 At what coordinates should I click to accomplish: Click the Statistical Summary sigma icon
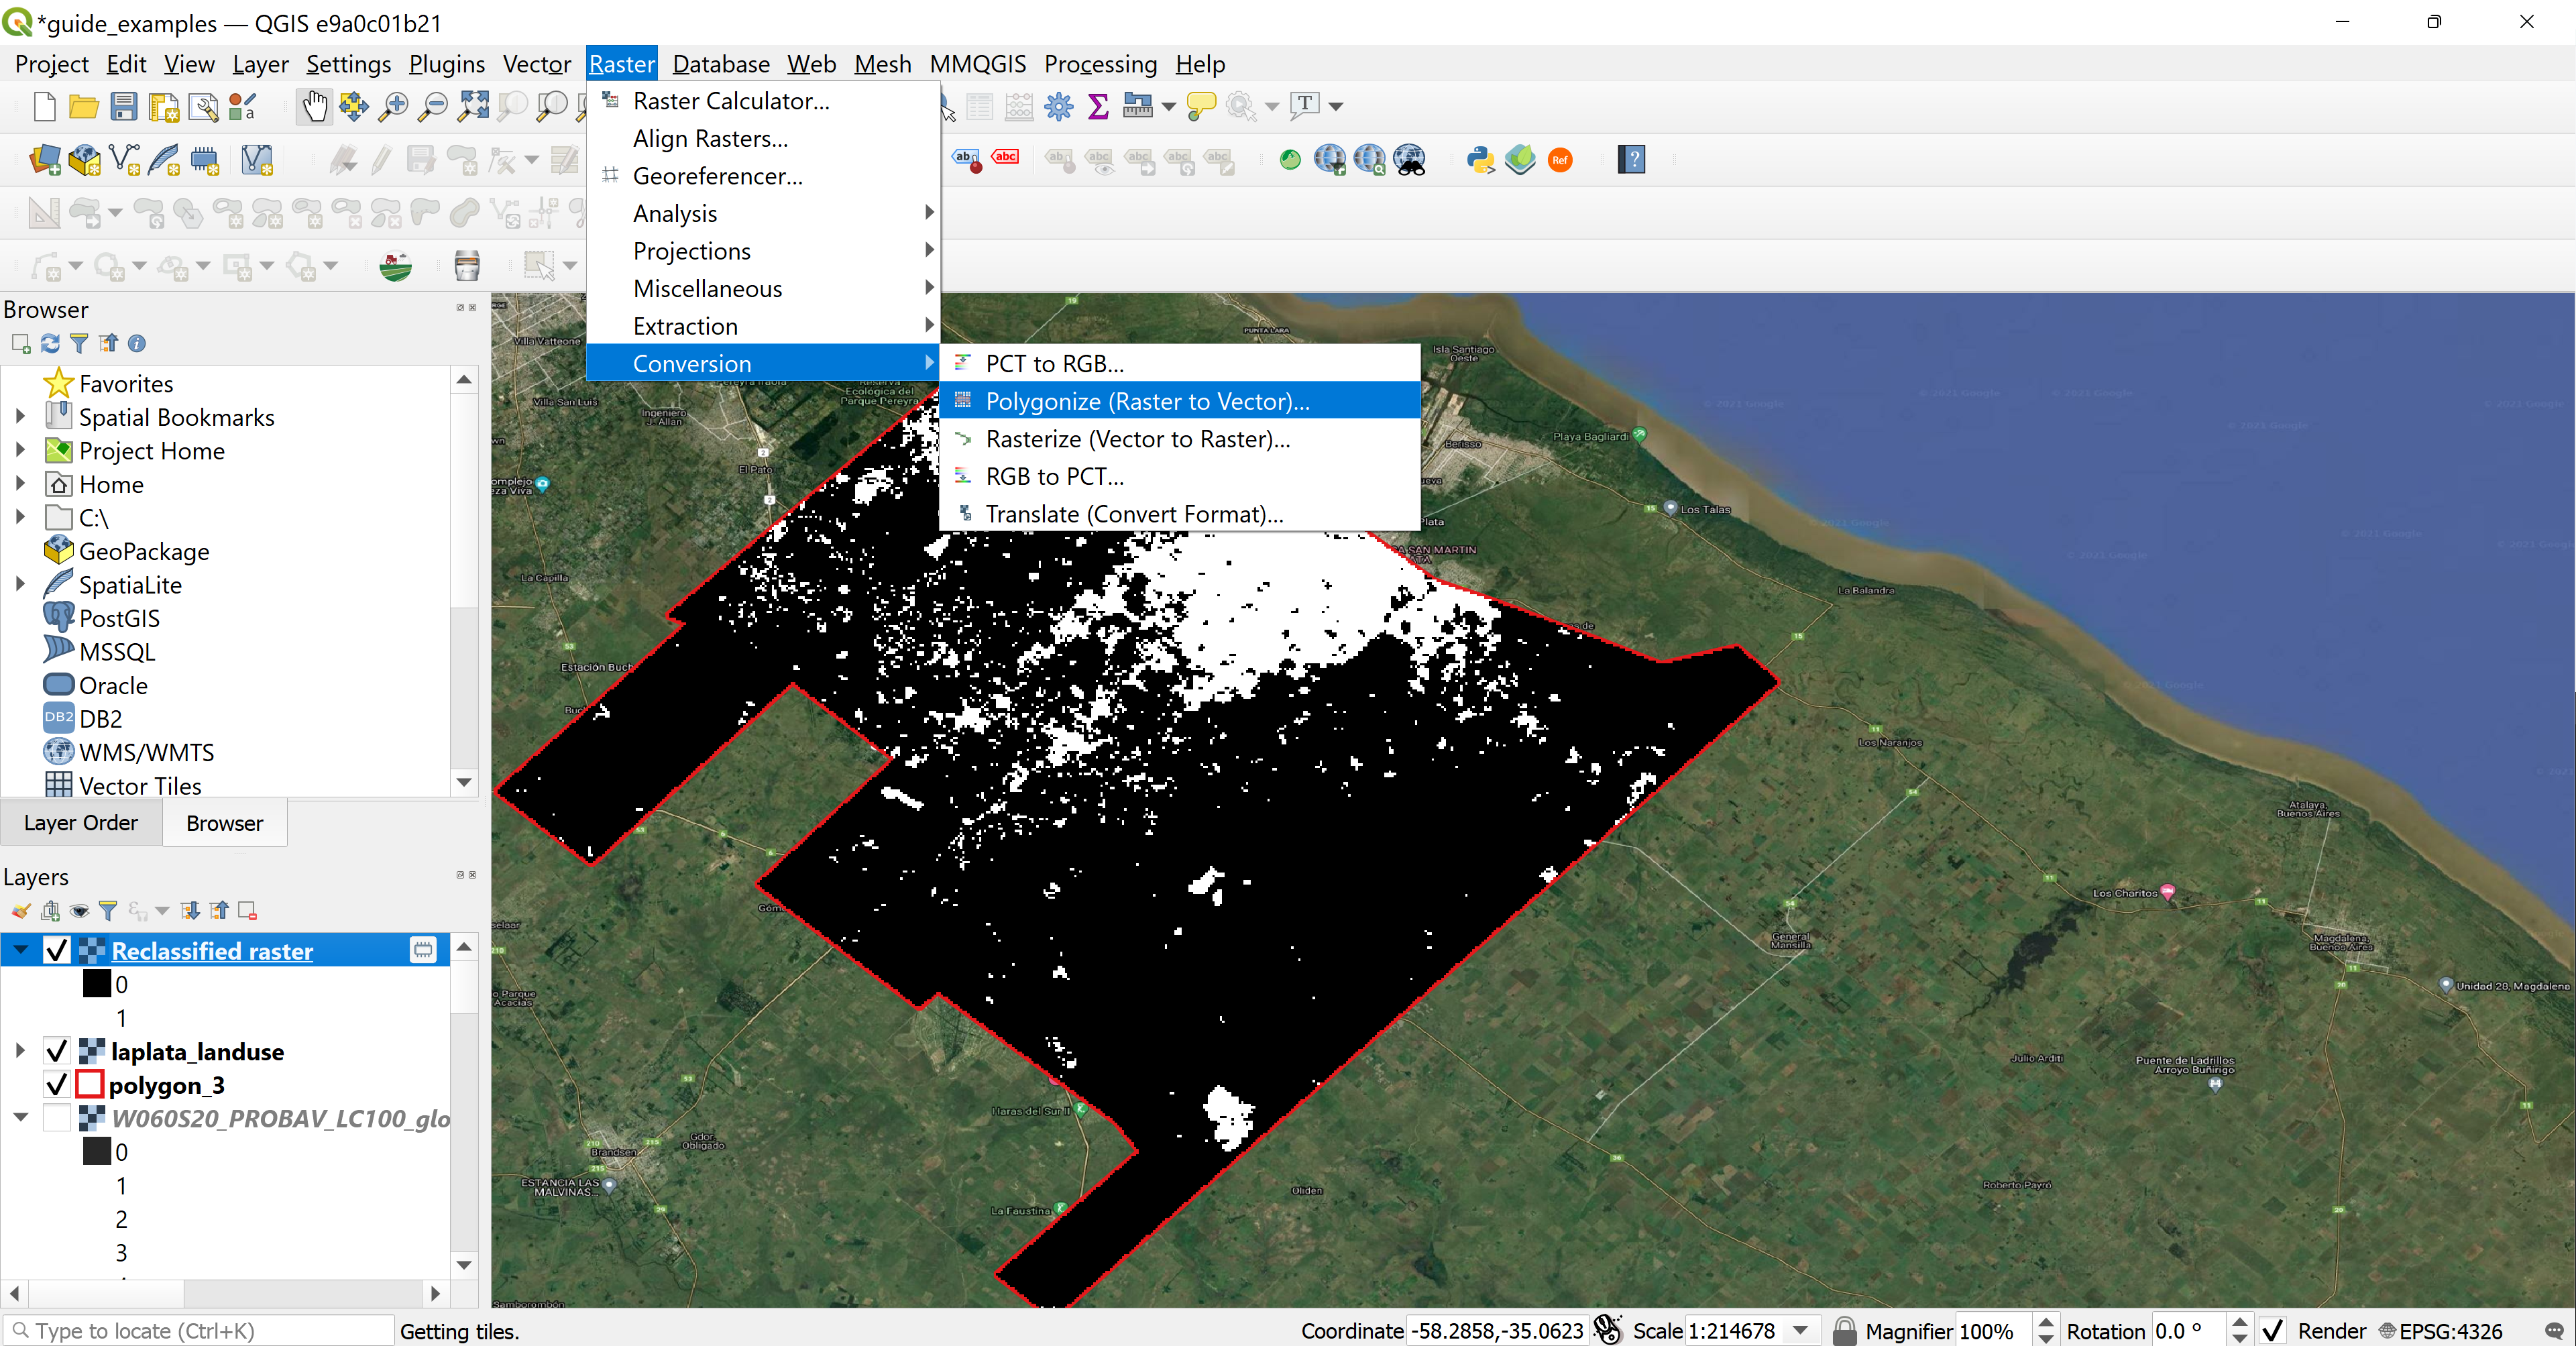pyautogui.click(x=1098, y=106)
